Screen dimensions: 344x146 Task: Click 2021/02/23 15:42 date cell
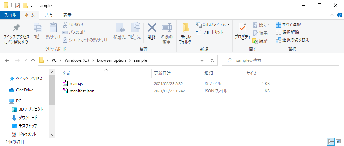click(x=170, y=91)
